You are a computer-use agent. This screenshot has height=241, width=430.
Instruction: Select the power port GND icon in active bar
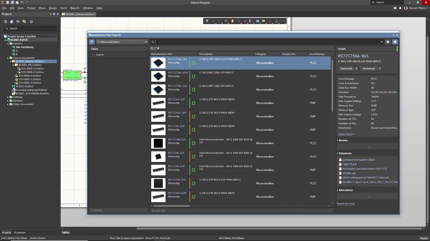pyautogui.click(x=245, y=21)
